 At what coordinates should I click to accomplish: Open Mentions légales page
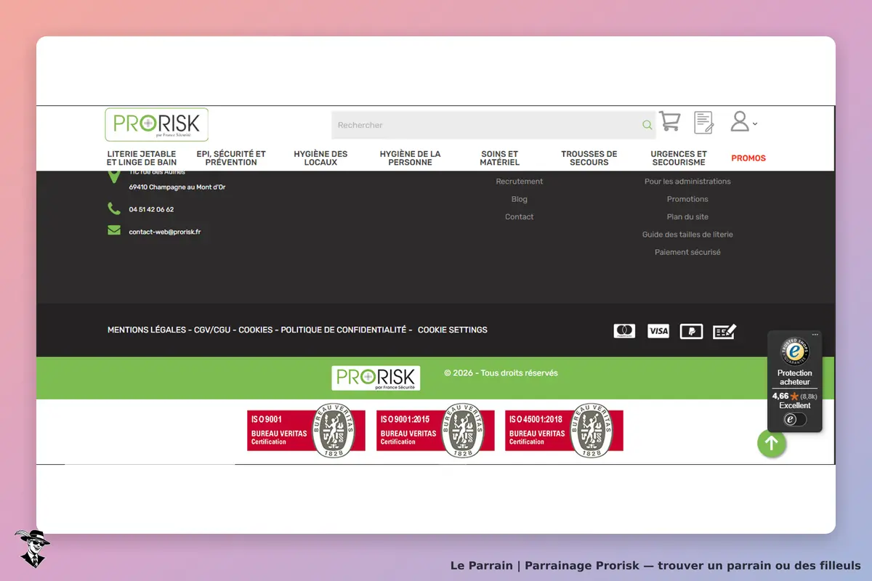(147, 330)
